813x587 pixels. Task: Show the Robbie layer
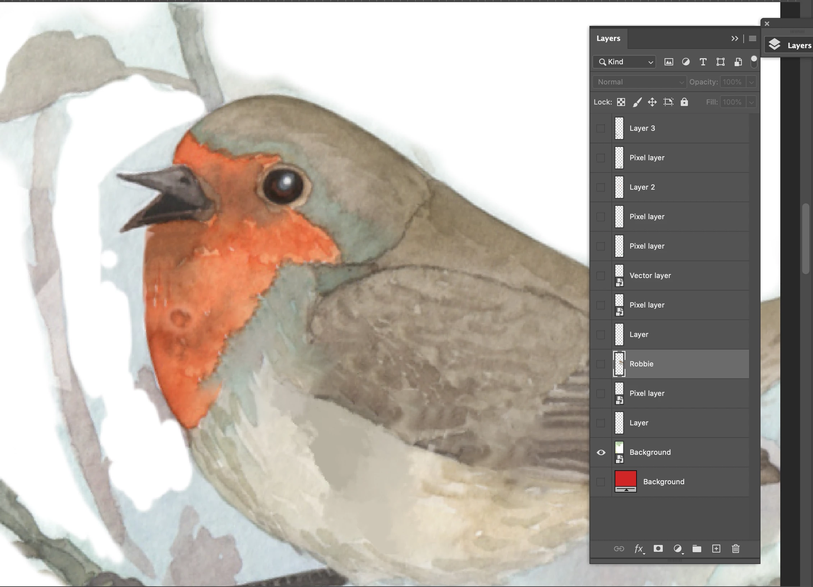coord(601,364)
